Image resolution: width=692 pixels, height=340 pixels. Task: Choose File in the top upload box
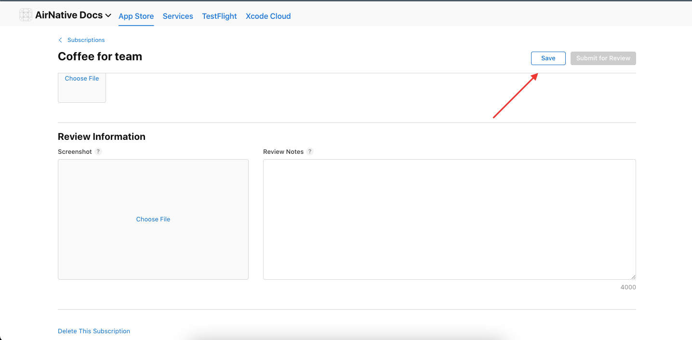(82, 79)
